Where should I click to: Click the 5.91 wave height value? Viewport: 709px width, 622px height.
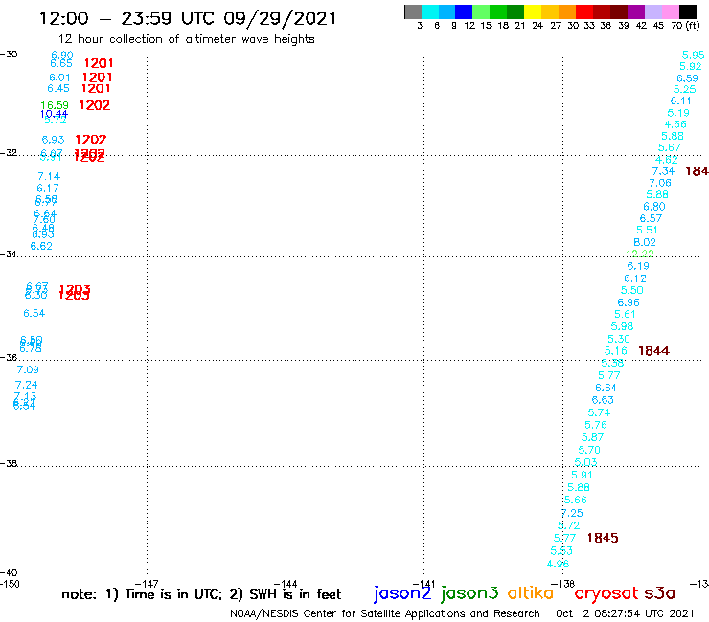[x=582, y=476]
